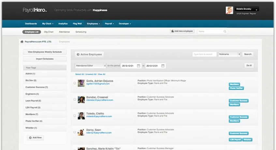Open Darcy, Sean profile photo
Viewport: 276px width, 150px height.
point(81,132)
